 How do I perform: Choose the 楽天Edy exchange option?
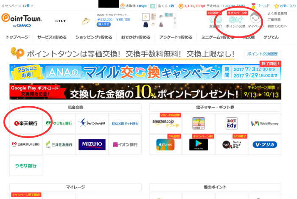pos(232,123)
